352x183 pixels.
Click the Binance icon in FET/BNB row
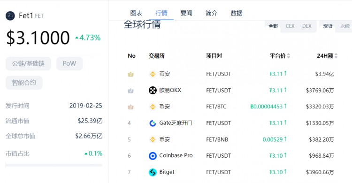(x=153, y=139)
